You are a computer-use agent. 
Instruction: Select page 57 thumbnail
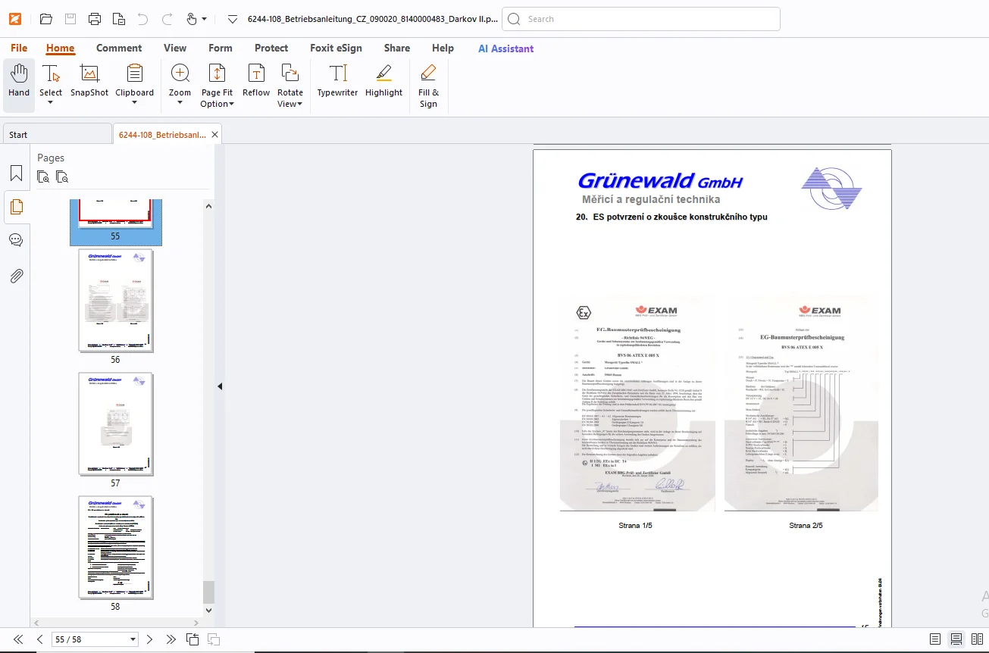tap(116, 423)
